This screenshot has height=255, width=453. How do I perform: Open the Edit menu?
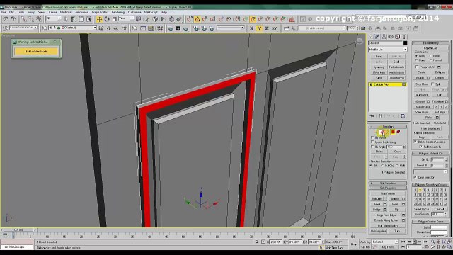coord(11,13)
